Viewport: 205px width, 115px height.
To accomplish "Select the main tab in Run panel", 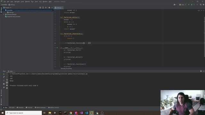I will click(11, 71).
